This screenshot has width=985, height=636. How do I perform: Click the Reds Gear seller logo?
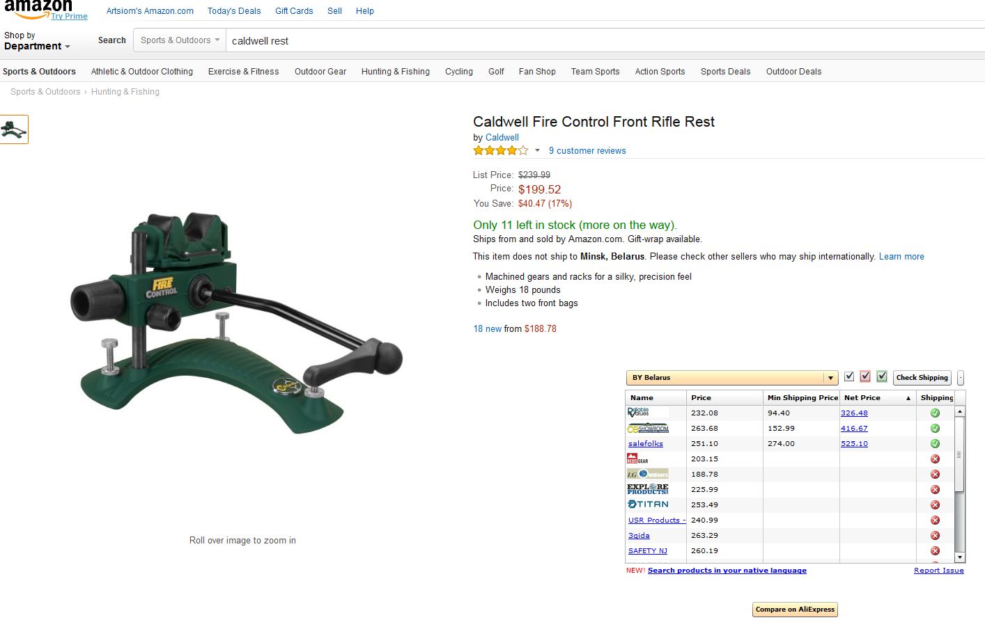pyautogui.click(x=637, y=459)
